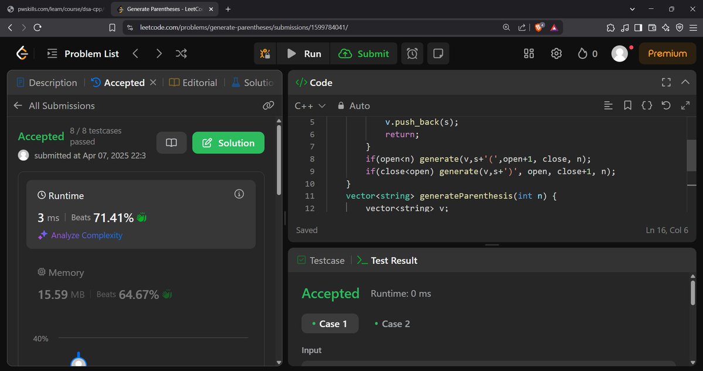Open Brave Rewards triangle icon
The height and width of the screenshot is (371, 703).
(x=554, y=28)
